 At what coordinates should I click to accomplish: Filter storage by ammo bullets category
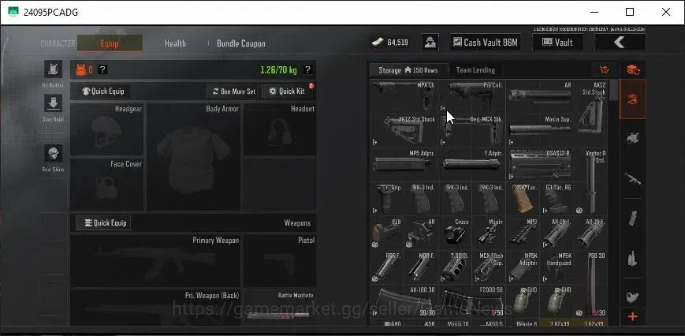pyautogui.click(x=632, y=258)
